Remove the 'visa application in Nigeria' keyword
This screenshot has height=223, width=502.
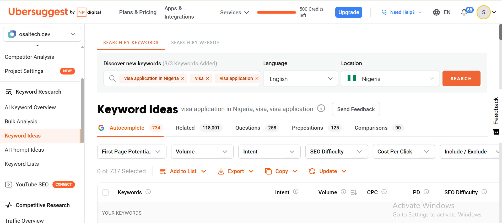click(183, 78)
